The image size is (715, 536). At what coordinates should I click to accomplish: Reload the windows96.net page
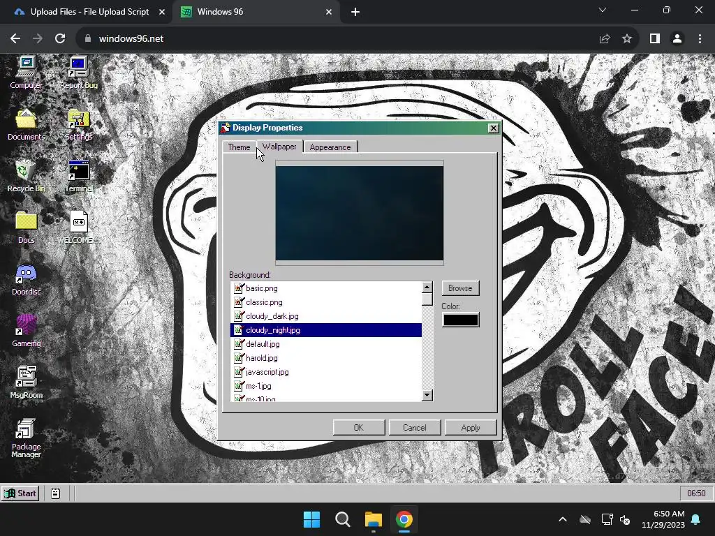click(60, 39)
